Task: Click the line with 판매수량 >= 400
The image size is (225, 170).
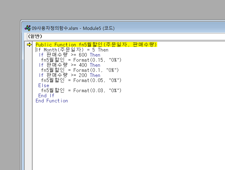Action: point(70,65)
